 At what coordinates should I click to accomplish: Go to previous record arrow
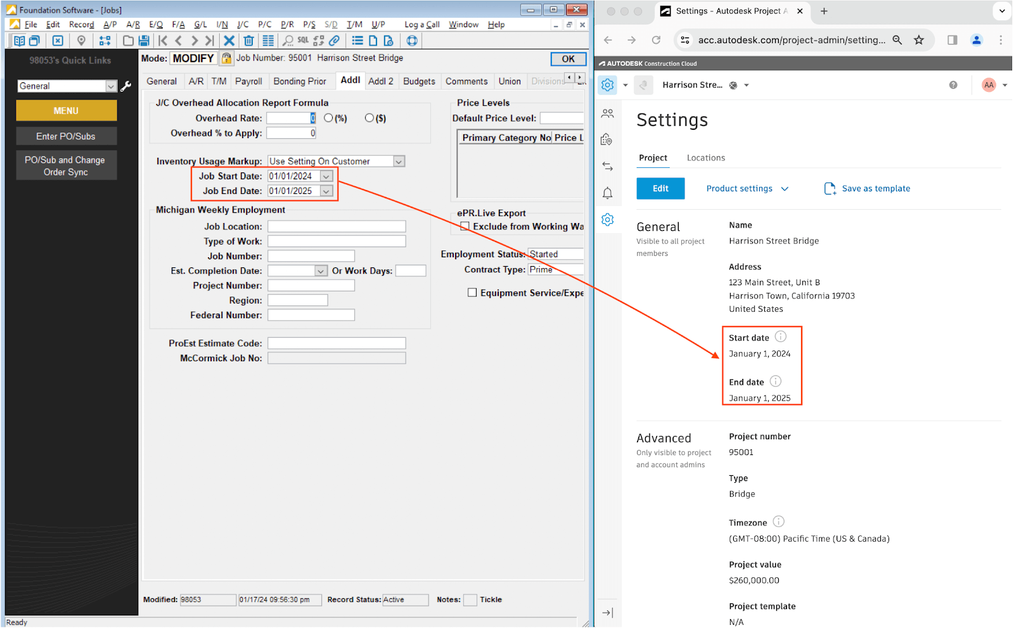179,41
